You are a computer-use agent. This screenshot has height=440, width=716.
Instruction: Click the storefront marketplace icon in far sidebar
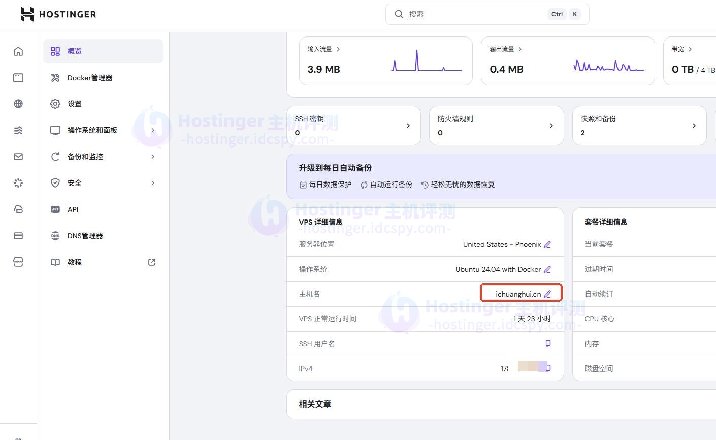tap(18, 262)
